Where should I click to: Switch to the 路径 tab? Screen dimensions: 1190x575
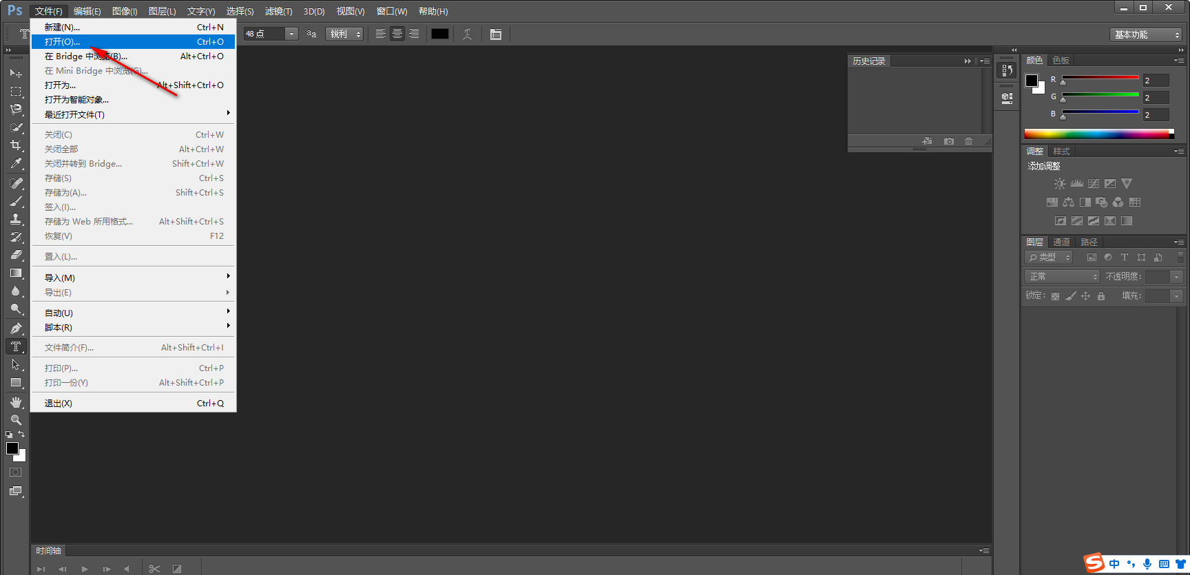click(x=1089, y=242)
